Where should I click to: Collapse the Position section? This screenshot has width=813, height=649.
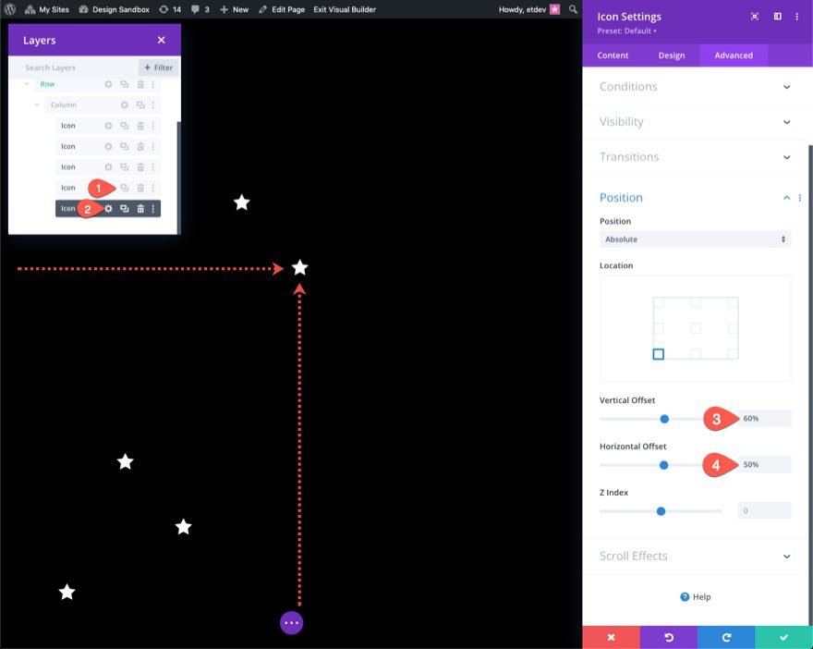[x=787, y=197]
